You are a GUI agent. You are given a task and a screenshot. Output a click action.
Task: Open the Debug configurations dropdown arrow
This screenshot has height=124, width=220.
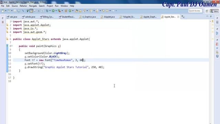point(50,11)
